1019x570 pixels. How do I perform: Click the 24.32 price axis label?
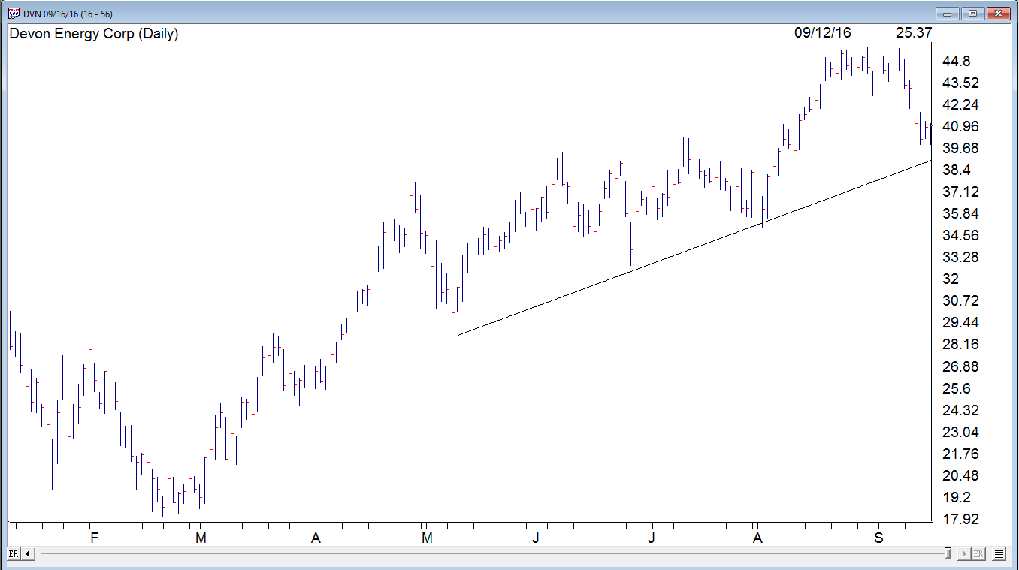[960, 410]
